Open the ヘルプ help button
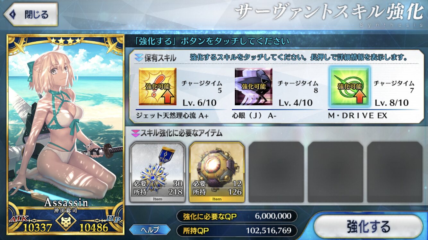 click(150, 229)
